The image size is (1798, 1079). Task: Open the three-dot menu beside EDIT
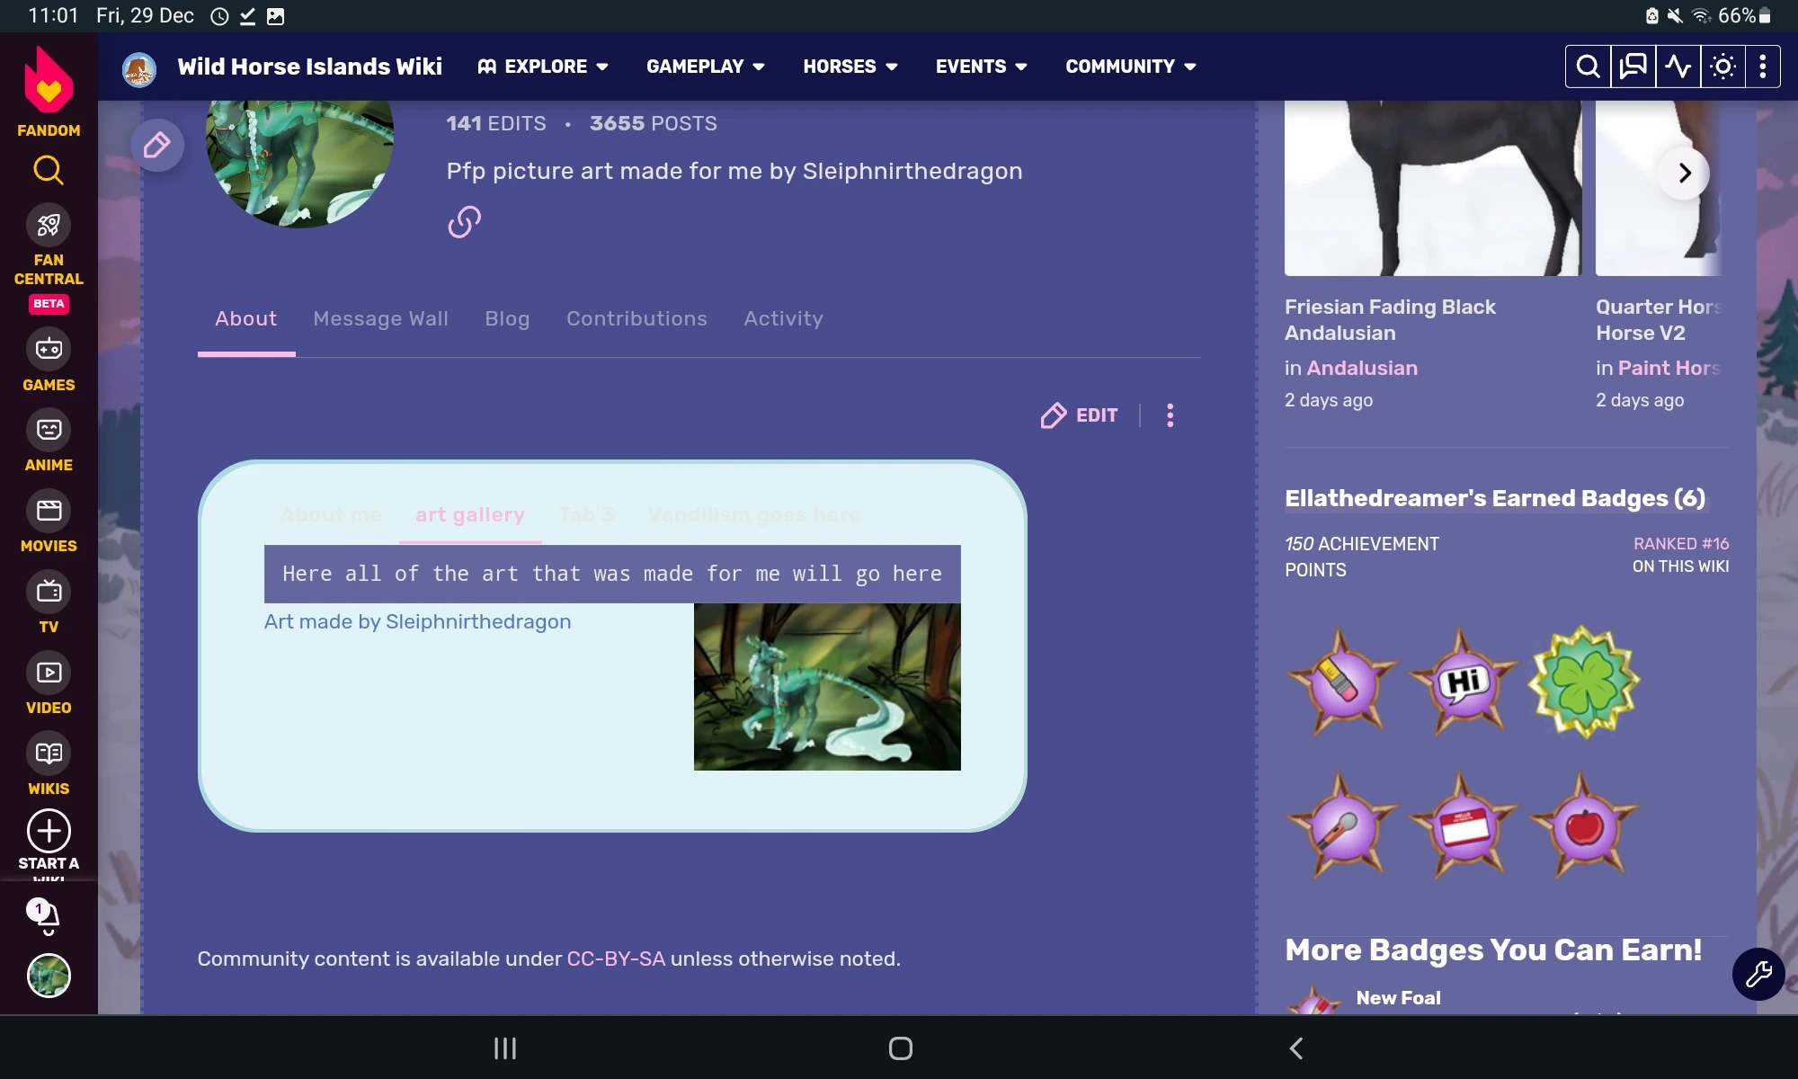click(1170, 415)
